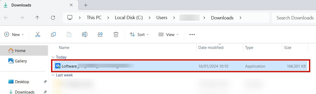Open the View dropdown menu
This screenshot has height=94, width=316.
pos(169,34)
